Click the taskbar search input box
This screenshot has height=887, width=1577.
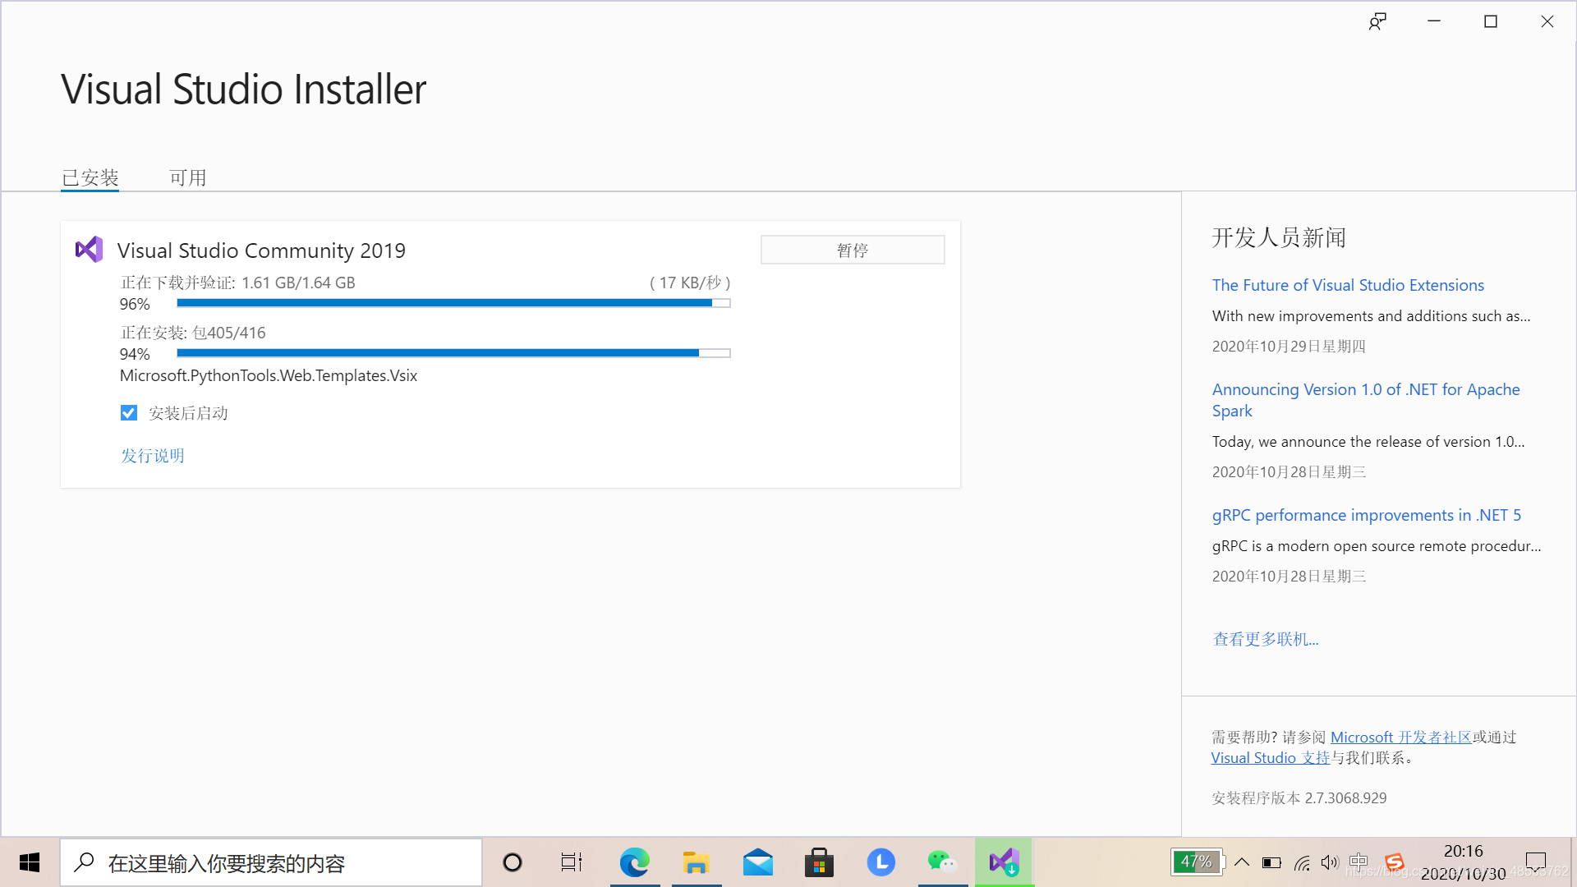point(271,862)
